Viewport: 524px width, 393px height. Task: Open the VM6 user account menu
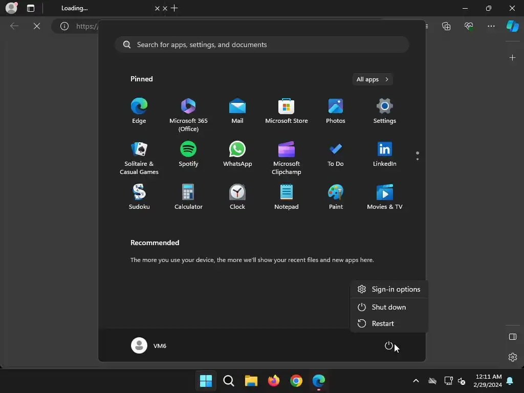(149, 345)
